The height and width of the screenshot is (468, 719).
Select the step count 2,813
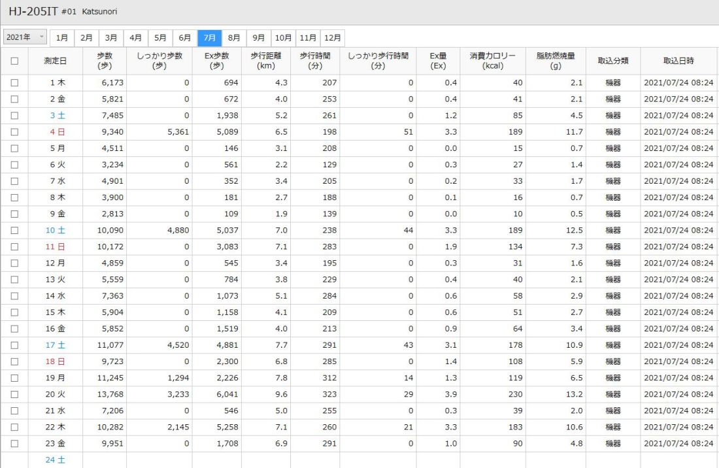point(112,214)
